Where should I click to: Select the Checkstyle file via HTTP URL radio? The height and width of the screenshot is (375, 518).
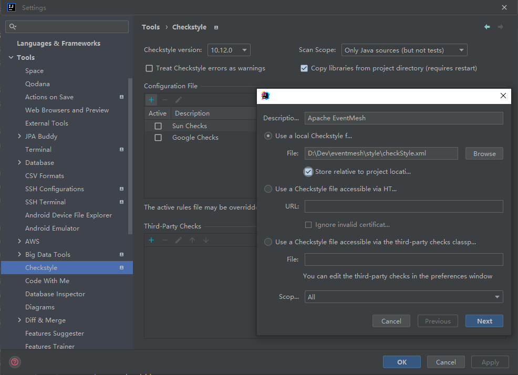268,189
